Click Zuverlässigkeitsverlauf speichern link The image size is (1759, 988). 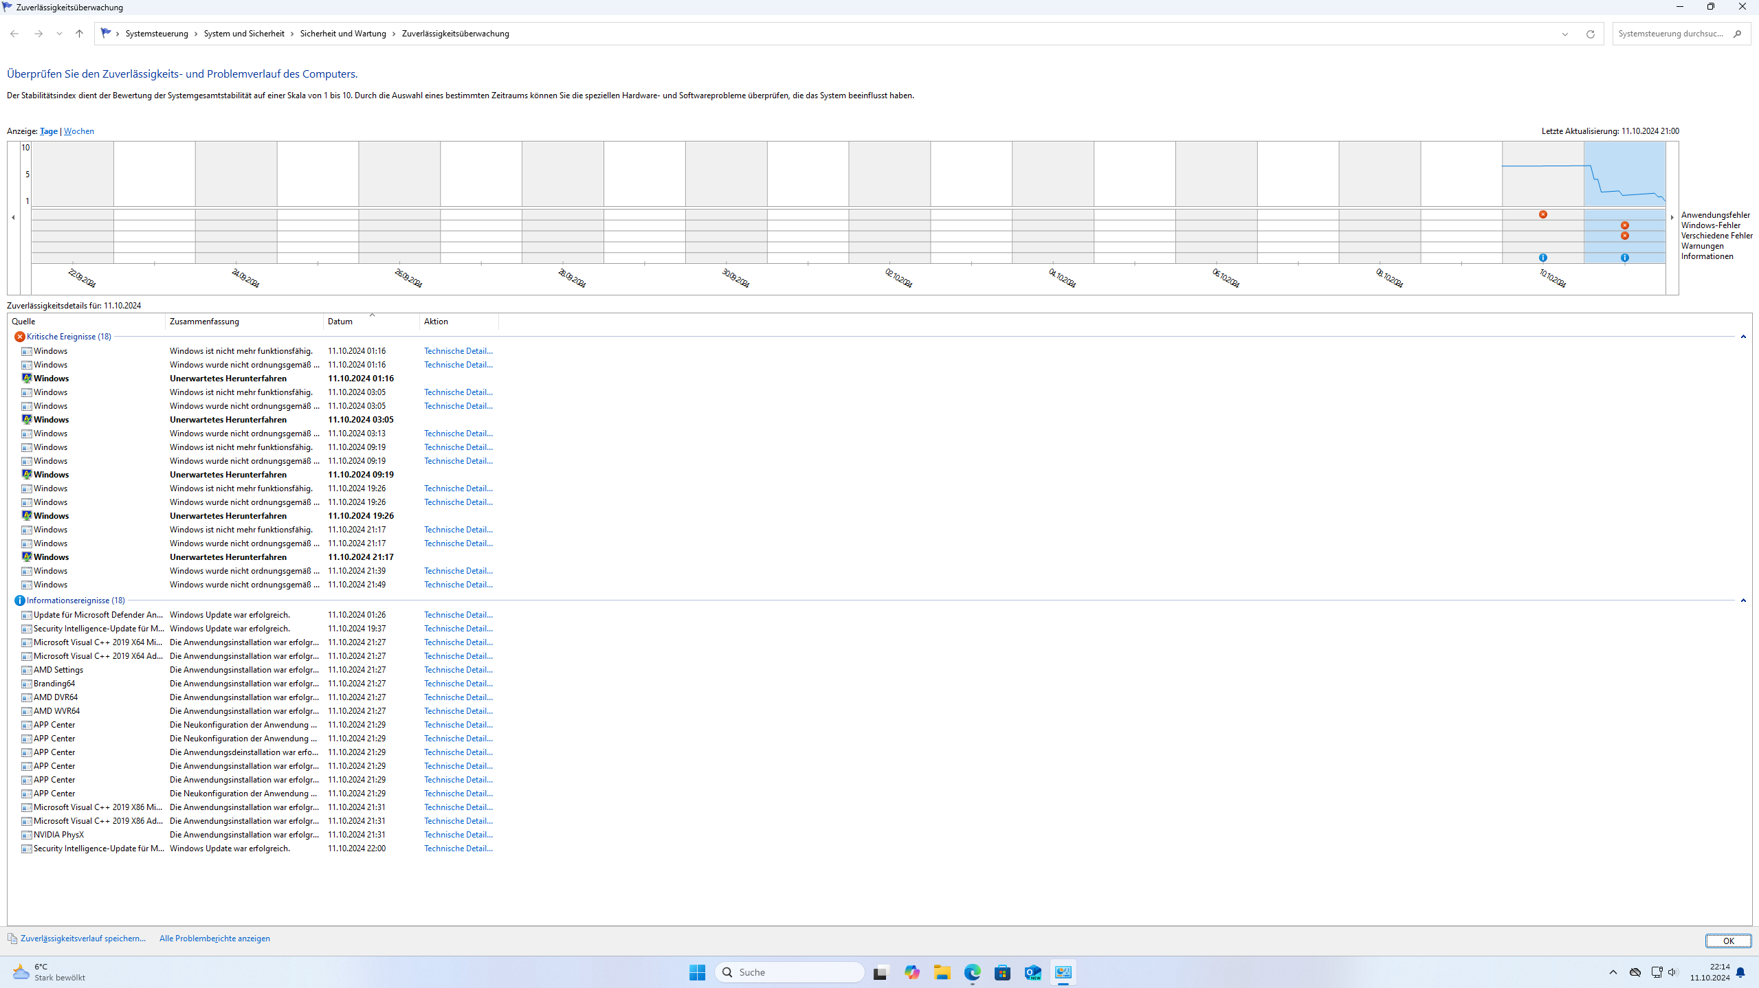(x=82, y=939)
